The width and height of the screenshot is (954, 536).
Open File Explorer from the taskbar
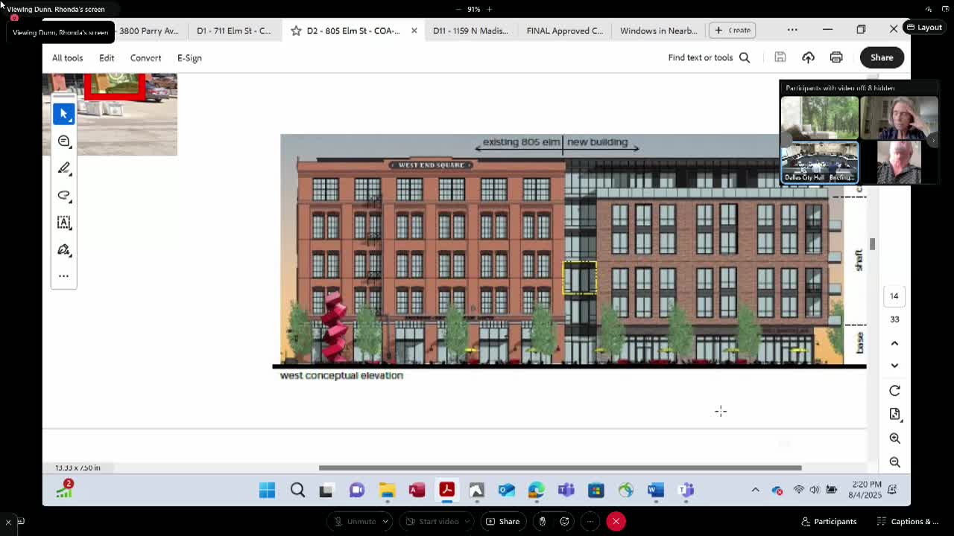pyautogui.click(x=387, y=490)
